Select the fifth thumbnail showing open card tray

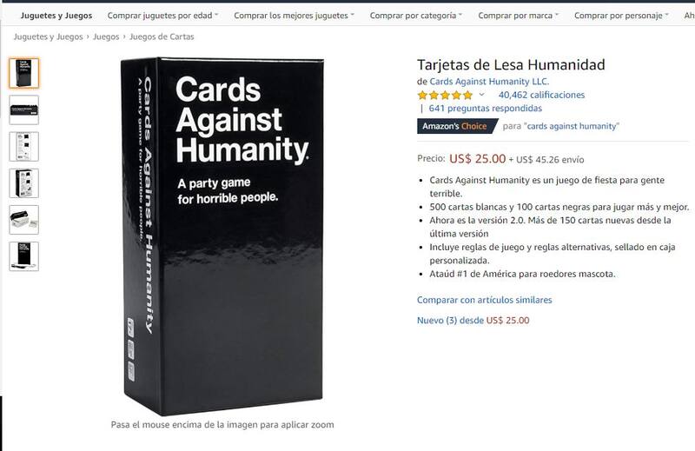click(24, 220)
